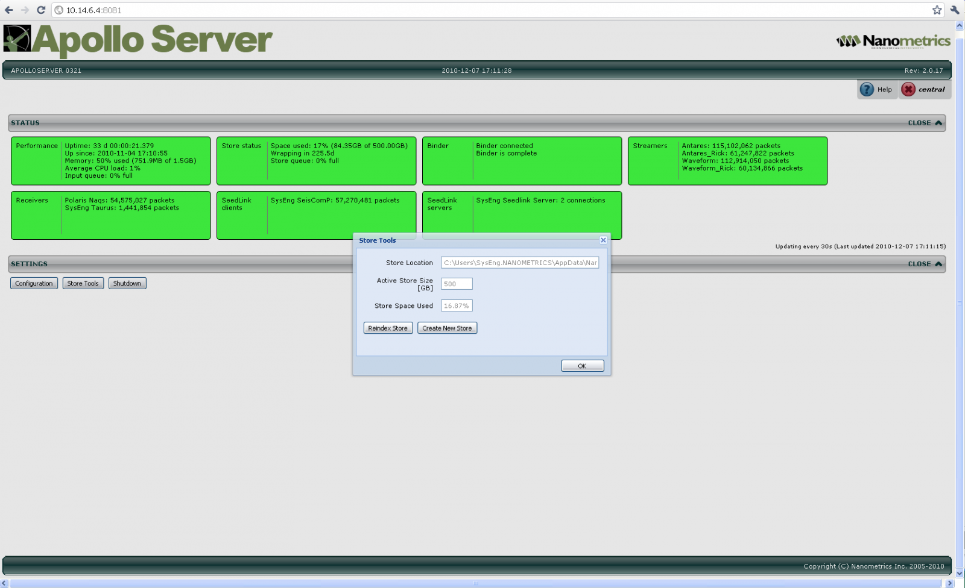Image resolution: width=965 pixels, height=588 pixels.
Task: Click the Store Tools dialog title
Action: (x=378, y=240)
